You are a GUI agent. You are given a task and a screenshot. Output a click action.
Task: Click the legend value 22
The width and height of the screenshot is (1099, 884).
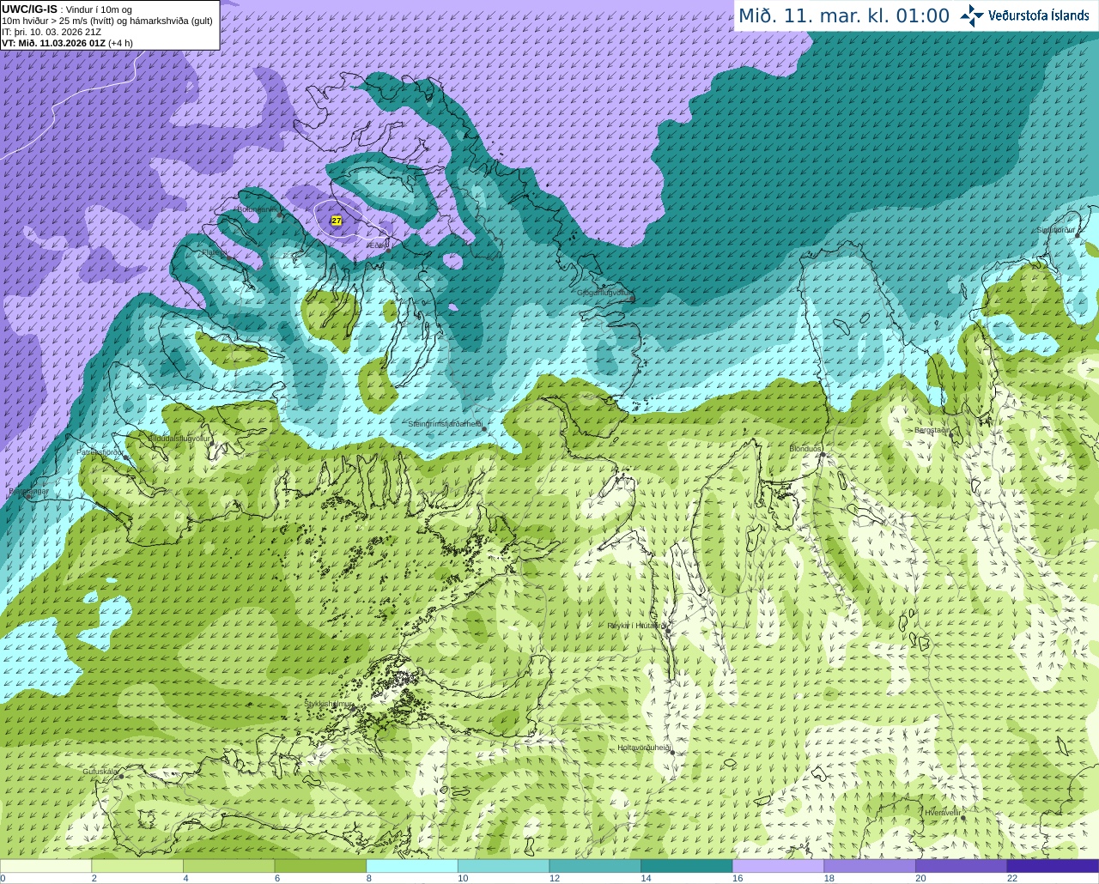(x=1012, y=878)
